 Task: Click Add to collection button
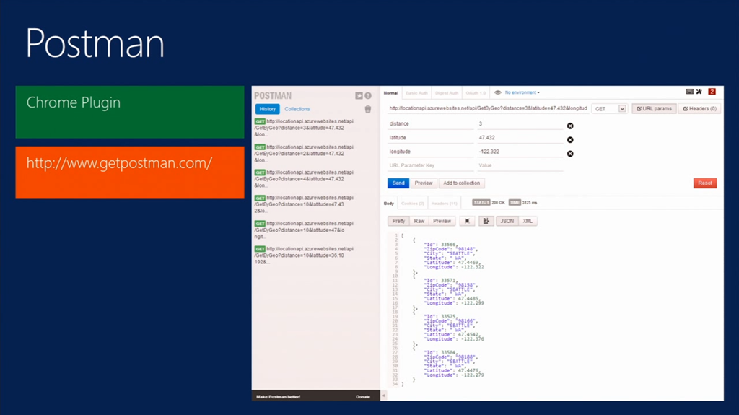(x=461, y=183)
